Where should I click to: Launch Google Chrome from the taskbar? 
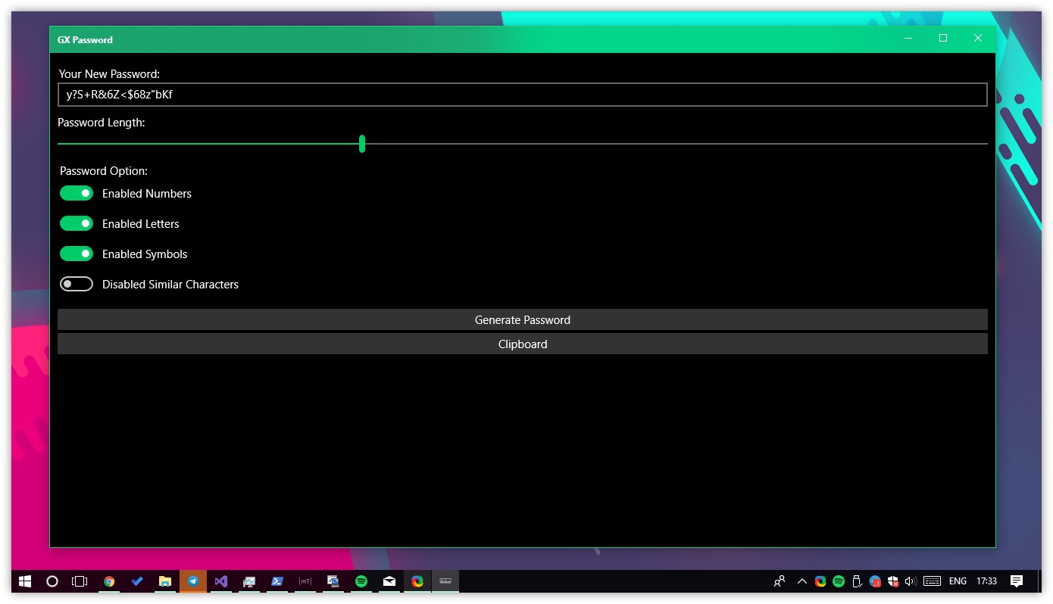pyautogui.click(x=109, y=581)
